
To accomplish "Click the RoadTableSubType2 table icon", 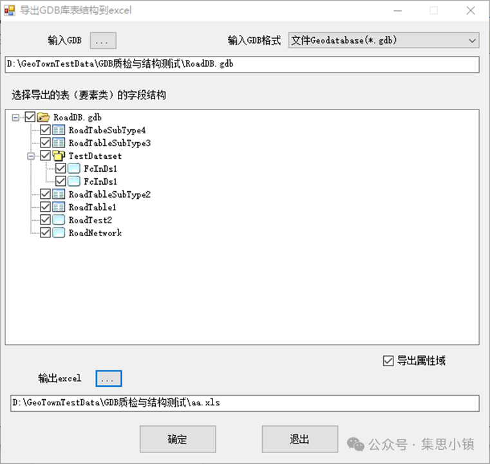I will pos(59,194).
